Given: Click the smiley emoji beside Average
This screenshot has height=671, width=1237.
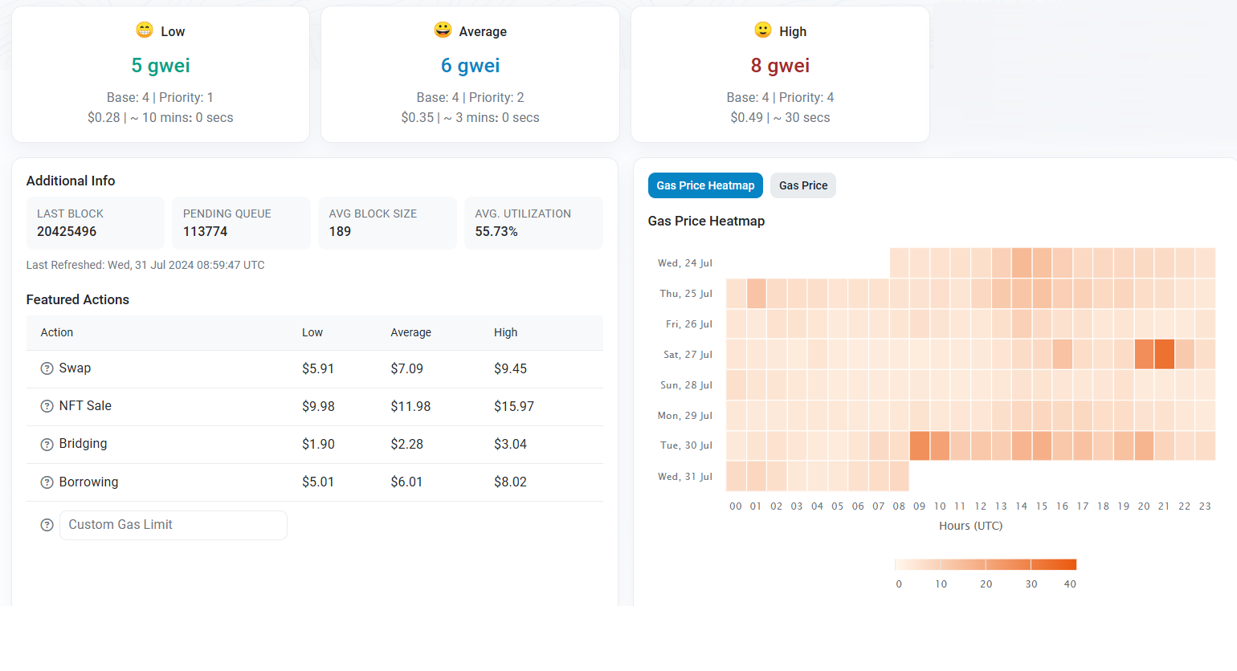Looking at the screenshot, I should 443,31.
